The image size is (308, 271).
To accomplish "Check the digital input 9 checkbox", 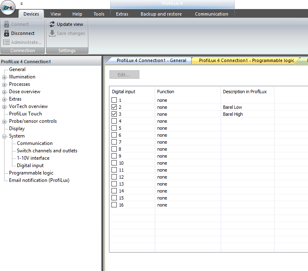I will click(114, 156).
